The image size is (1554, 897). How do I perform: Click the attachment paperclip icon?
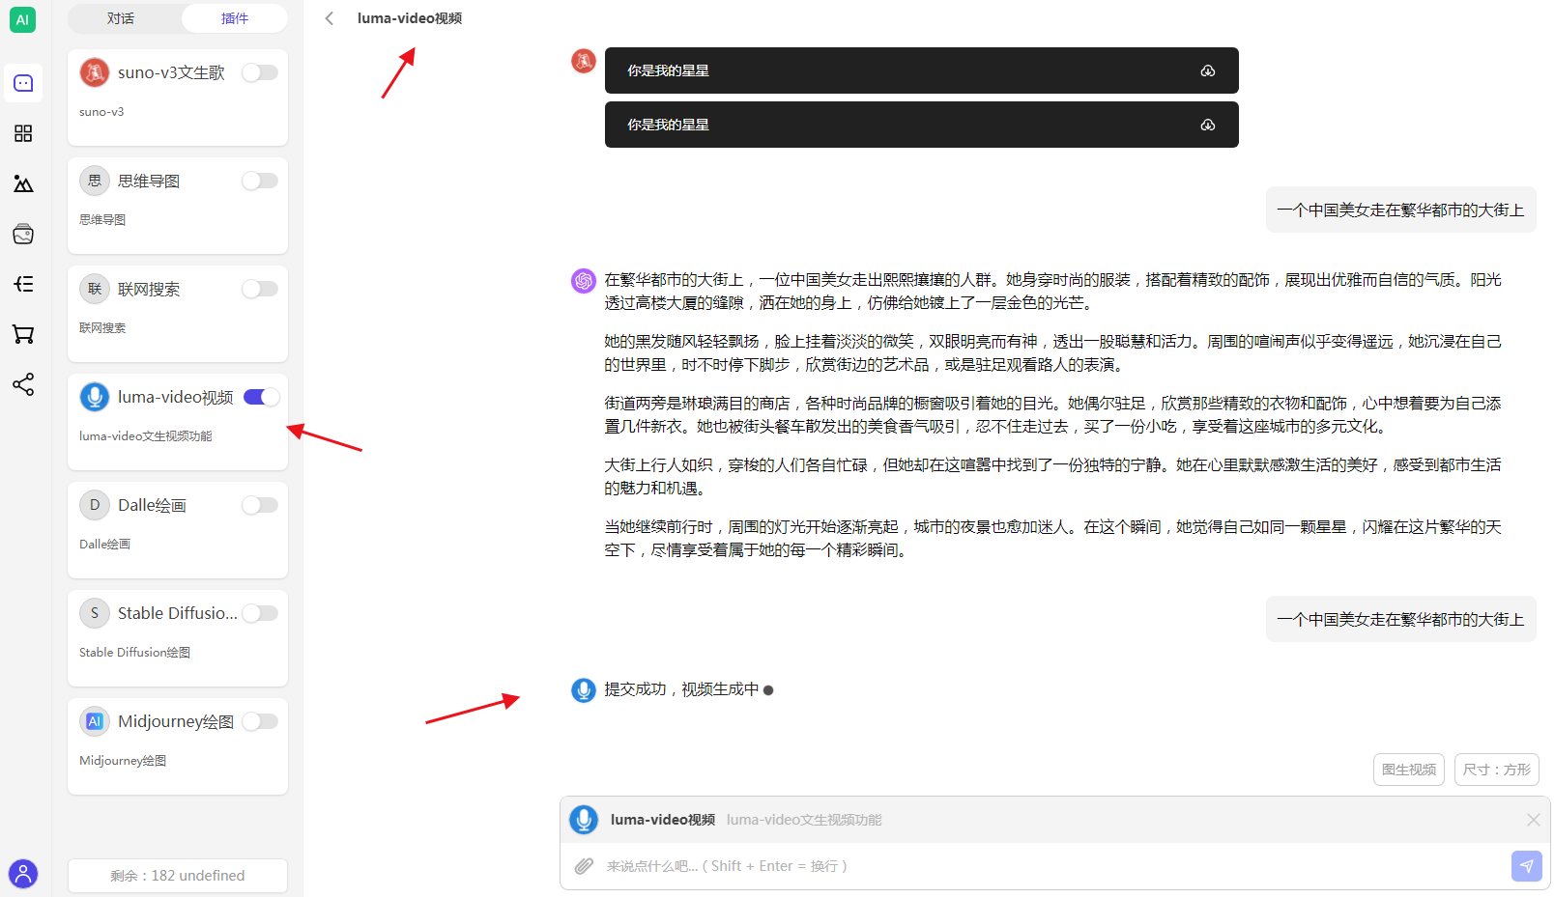tap(584, 866)
